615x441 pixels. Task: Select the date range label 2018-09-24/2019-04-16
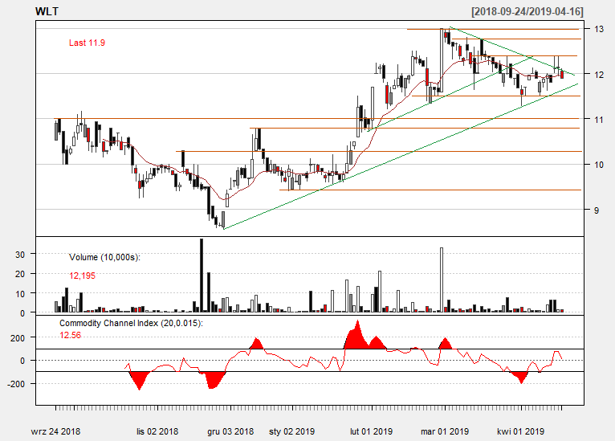(x=527, y=11)
